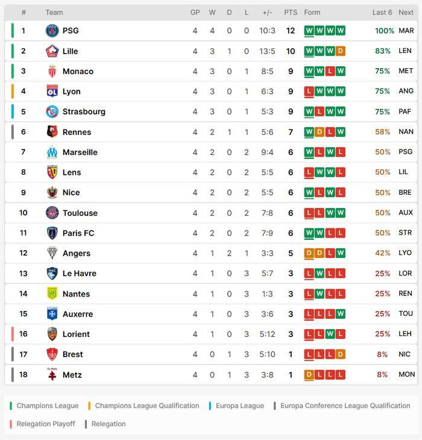This screenshot has height=440, width=422.
Task: Sort table by PTS column header
Action: 291,12
